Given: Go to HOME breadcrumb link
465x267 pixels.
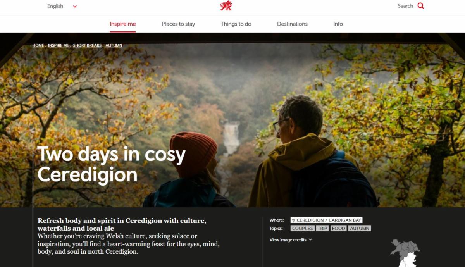Looking at the screenshot, I should pyautogui.click(x=38, y=45).
